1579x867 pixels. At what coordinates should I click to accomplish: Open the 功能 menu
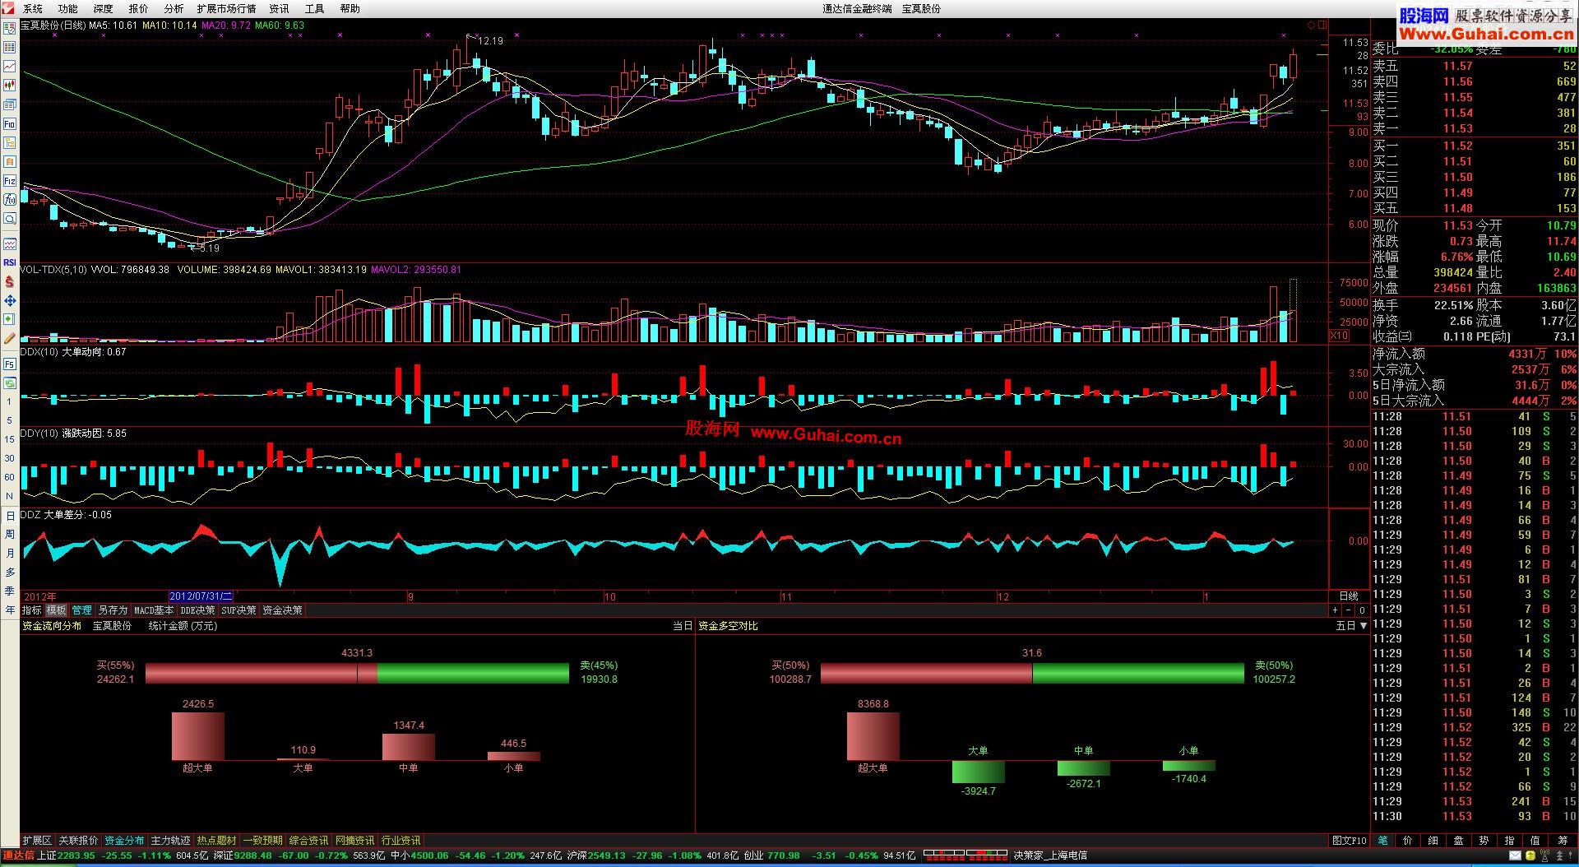[x=68, y=8]
